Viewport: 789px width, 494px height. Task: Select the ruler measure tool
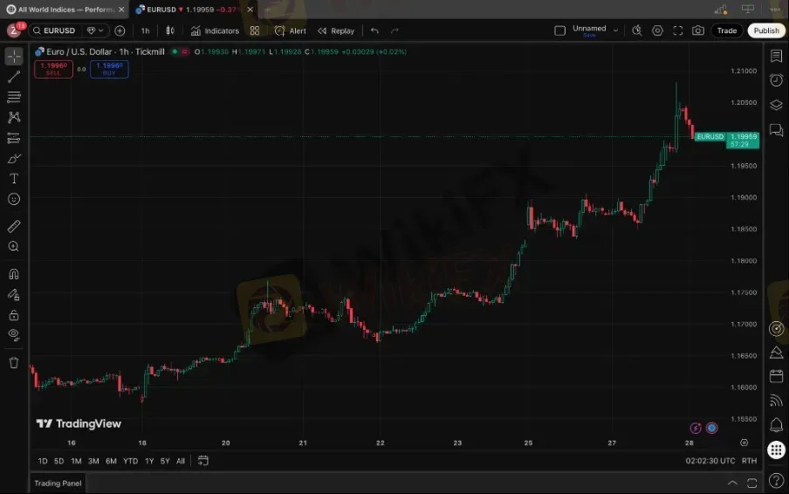[x=14, y=226]
